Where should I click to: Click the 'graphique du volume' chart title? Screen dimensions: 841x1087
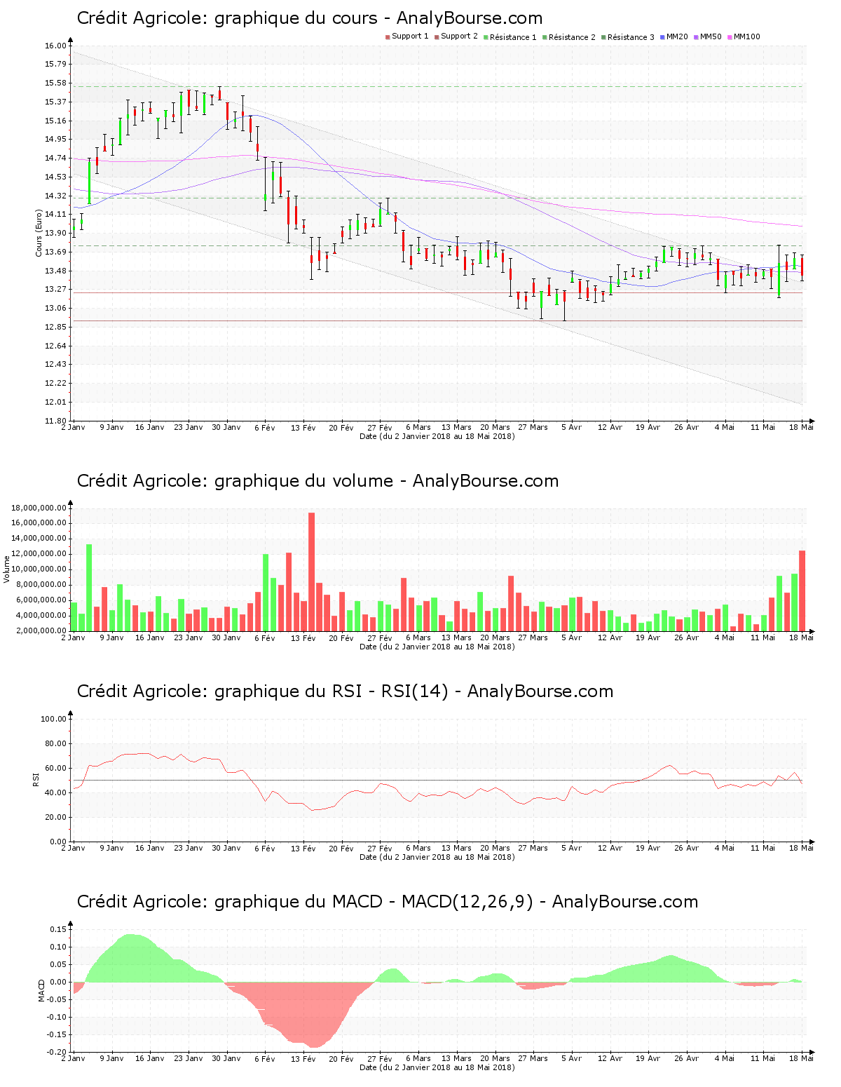[317, 481]
